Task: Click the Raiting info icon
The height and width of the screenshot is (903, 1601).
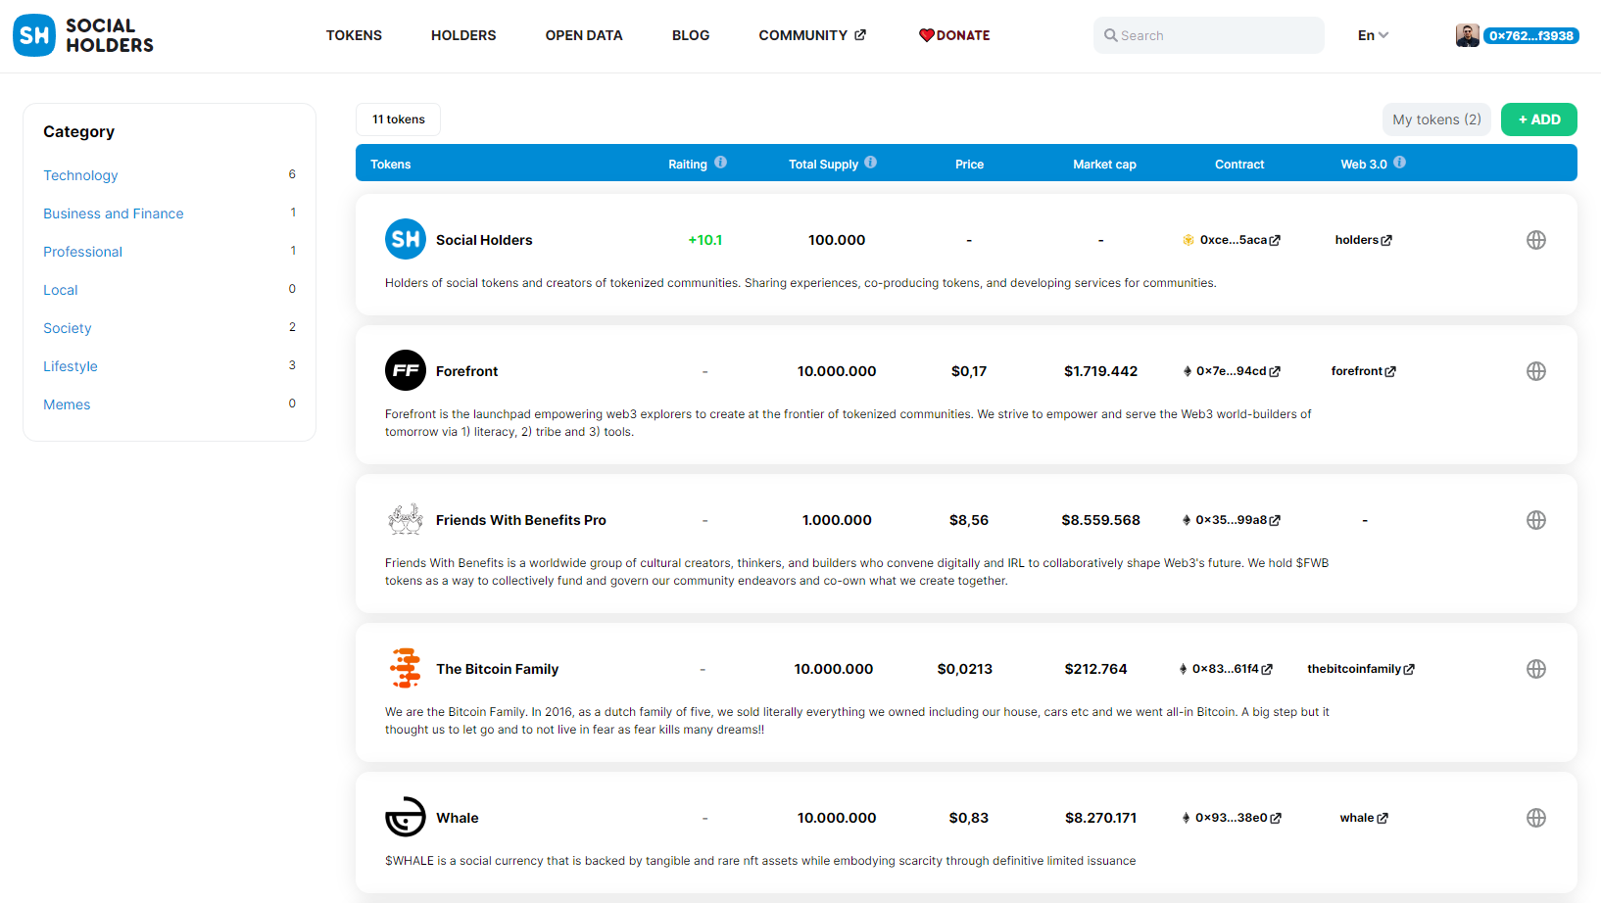Action: [721, 163]
